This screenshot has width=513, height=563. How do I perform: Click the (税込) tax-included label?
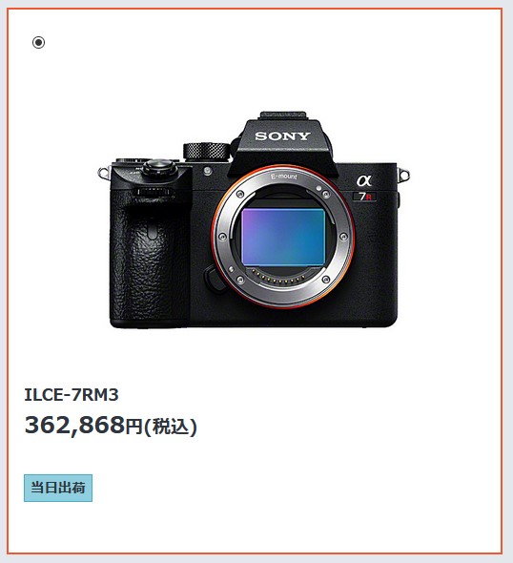(x=171, y=427)
